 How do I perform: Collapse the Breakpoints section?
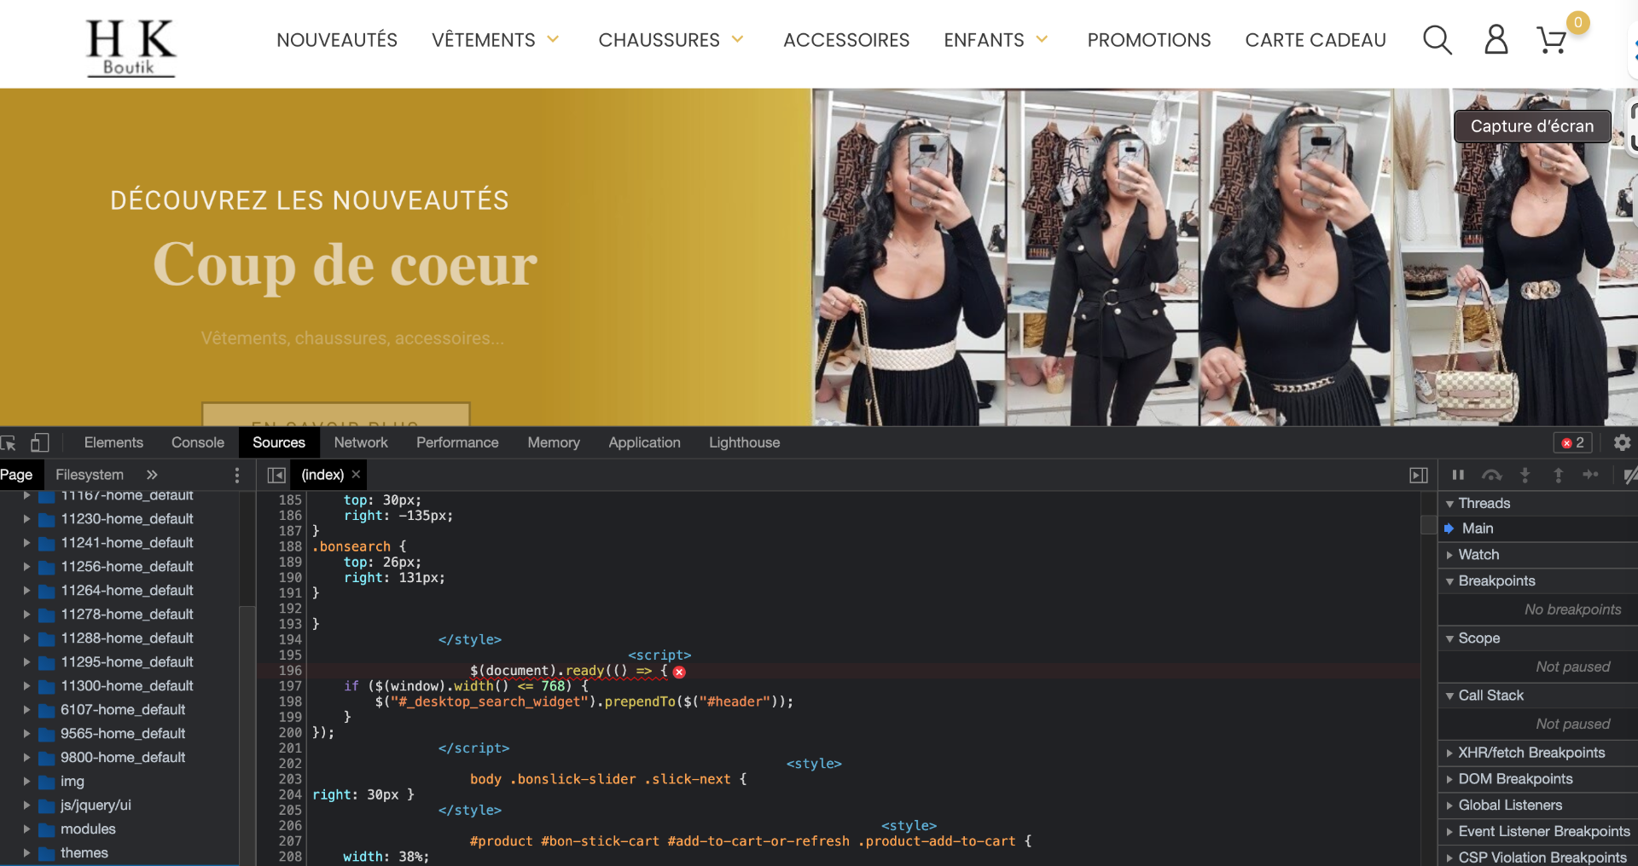coord(1449,581)
